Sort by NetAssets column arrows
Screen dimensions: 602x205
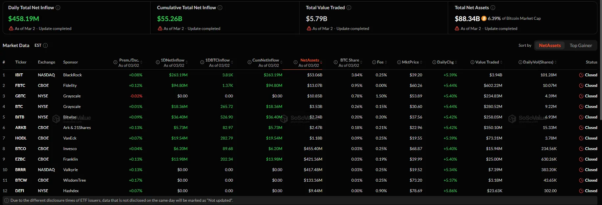coord(321,62)
